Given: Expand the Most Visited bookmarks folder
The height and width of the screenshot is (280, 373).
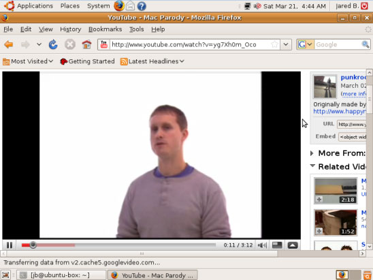Looking at the screenshot, I should pyautogui.click(x=28, y=61).
